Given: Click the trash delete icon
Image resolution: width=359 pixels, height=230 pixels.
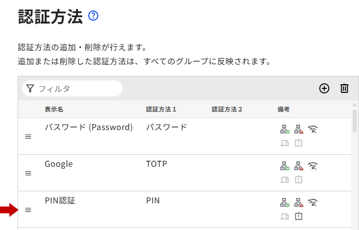Looking at the screenshot, I should pos(344,88).
